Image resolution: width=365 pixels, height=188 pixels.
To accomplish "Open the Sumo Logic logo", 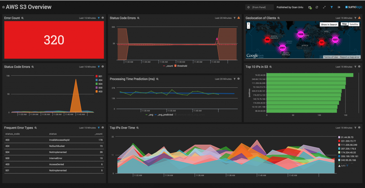I will tap(354, 7).
